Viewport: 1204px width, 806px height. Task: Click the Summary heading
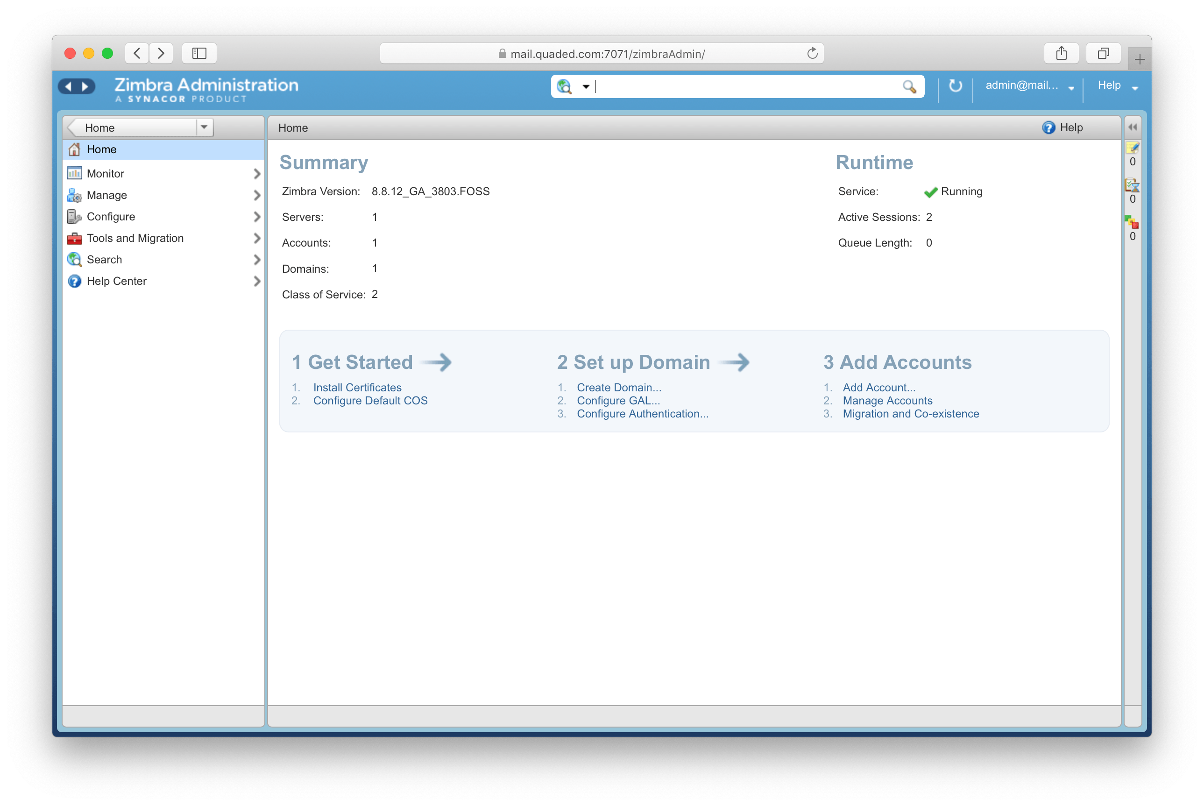[324, 163]
